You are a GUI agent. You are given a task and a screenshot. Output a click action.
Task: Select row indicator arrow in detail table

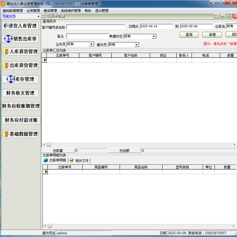[x=45, y=172]
